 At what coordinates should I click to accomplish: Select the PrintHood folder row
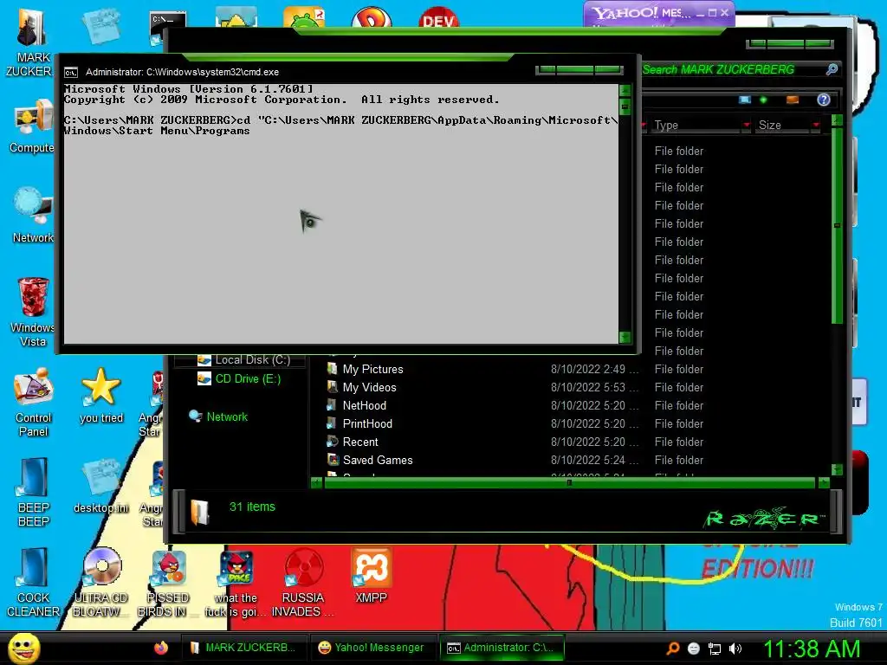click(x=515, y=423)
